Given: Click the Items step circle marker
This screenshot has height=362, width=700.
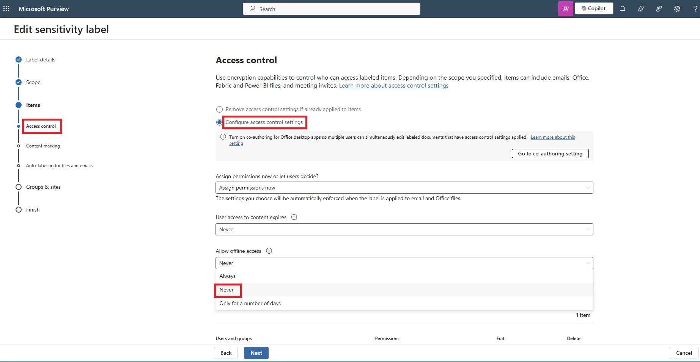Looking at the screenshot, I should coord(19,105).
